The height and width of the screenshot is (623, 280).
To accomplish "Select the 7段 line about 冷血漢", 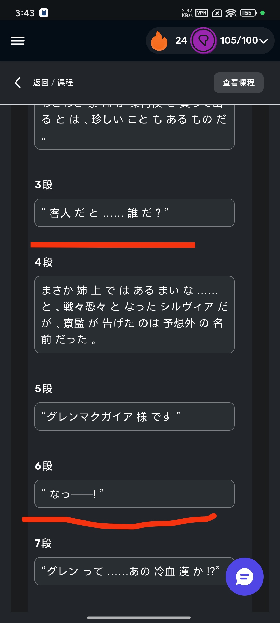I will pyautogui.click(x=130, y=571).
